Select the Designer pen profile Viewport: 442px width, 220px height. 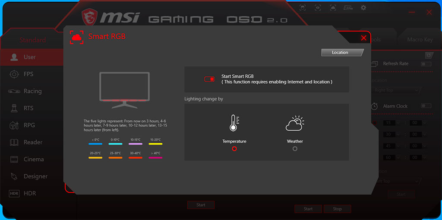tap(32, 176)
